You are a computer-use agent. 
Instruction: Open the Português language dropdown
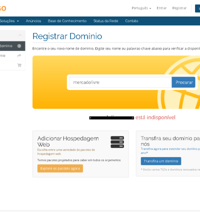pyautogui.click(x=141, y=8)
